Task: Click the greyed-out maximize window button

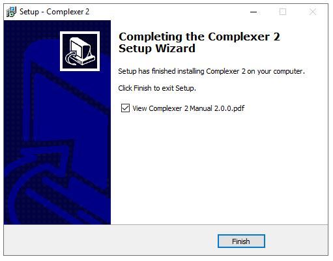Action: [283, 12]
